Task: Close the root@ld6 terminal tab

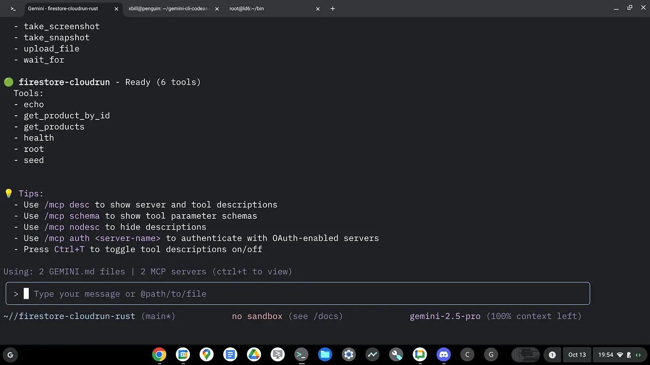Action: (x=318, y=9)
